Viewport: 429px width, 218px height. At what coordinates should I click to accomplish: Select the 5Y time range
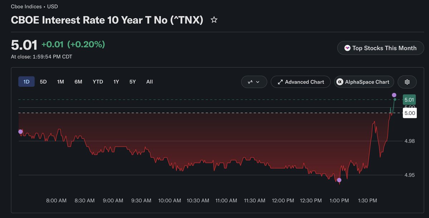(x=133, y=82)
